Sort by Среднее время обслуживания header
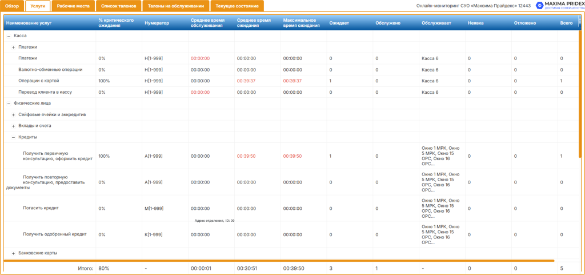Screen dimensions: 585x275 (211, 23)
